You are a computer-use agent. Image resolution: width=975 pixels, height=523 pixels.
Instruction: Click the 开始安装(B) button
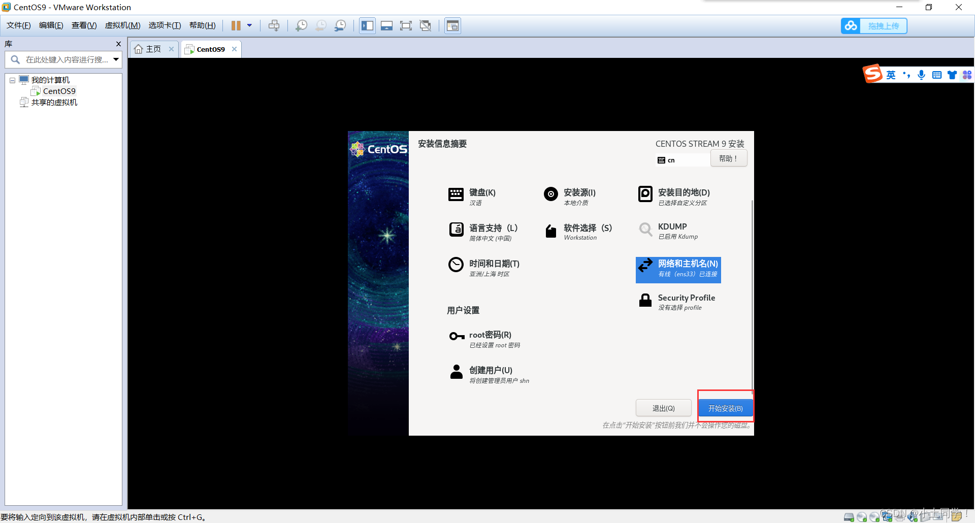pos(725,408)
